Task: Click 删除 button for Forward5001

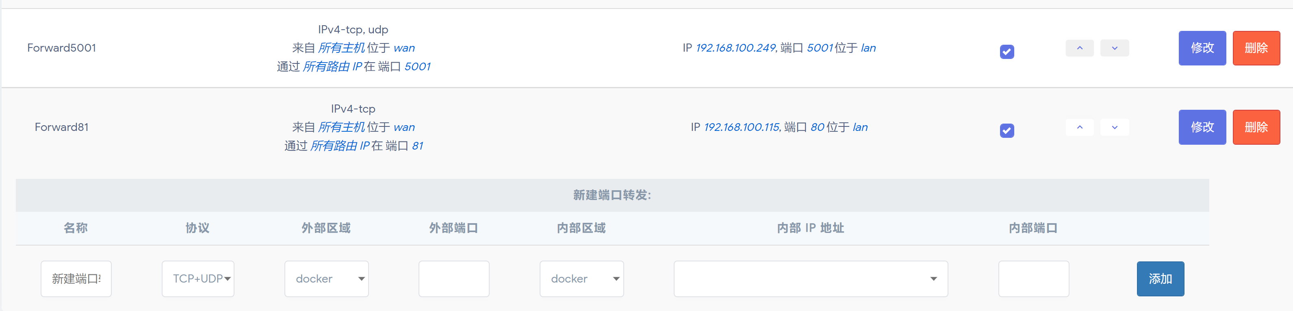Action: [1256, 48]
